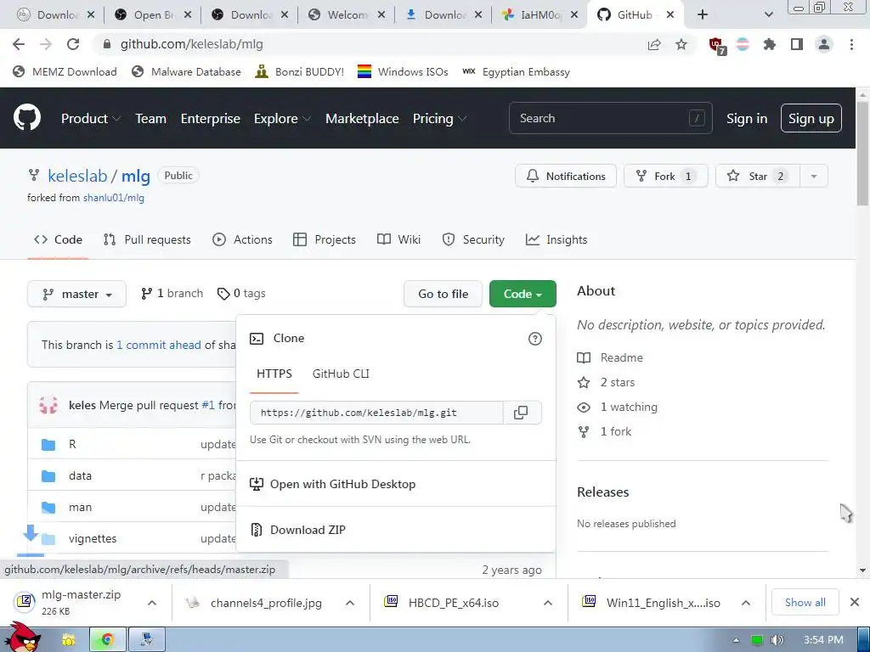Launch Angry Birds from the taskbar
870x652 pixels.
pos(21,638)
